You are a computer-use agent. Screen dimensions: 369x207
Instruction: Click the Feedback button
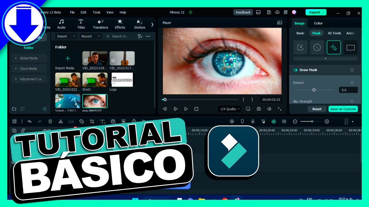pos(243,12)
